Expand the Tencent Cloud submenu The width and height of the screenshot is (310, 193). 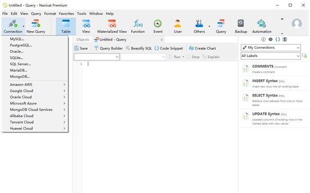[x=35, y=122]
